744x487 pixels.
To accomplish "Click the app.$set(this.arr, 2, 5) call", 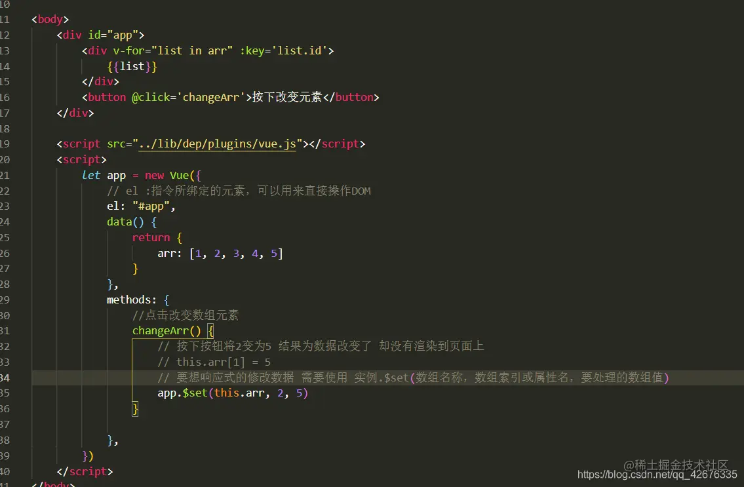I will (233, 393).
